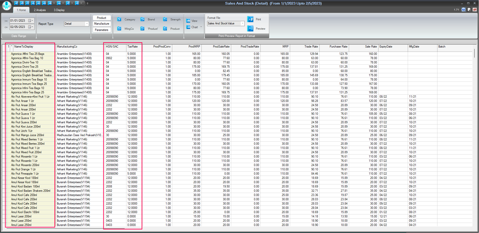This screenshot has height=233, width=479.
Task: Switch to the 1.Home tab
Action: 21,10
